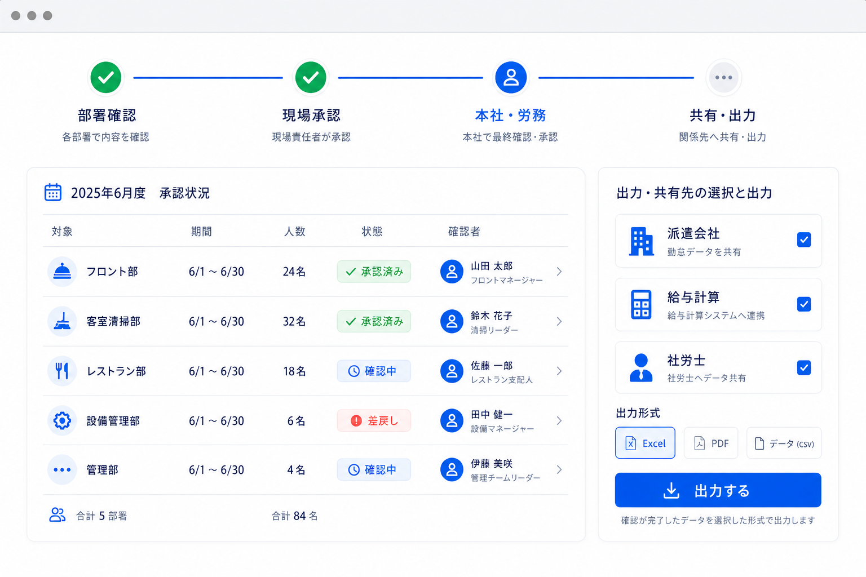
Task: Click フロント部's 承認済み status badge
Action: (374, 272)
